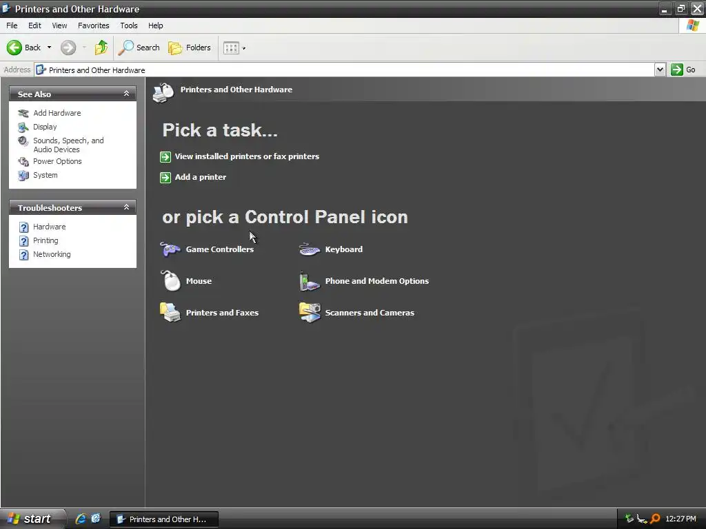706x529 pixels.
Task: Toggle the Folders pane button
Action: coord(190,48)
